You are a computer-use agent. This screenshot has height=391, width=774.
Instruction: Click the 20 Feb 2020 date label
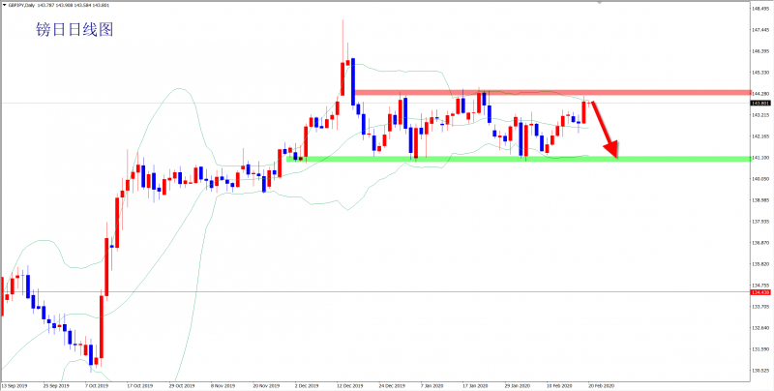pos(601,384)
